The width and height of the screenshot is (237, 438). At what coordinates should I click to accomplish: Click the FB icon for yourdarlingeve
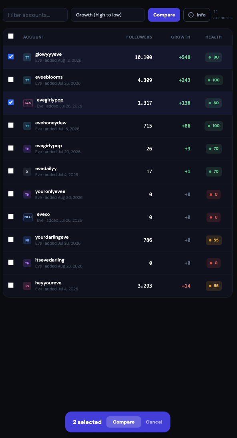point(27,240)
